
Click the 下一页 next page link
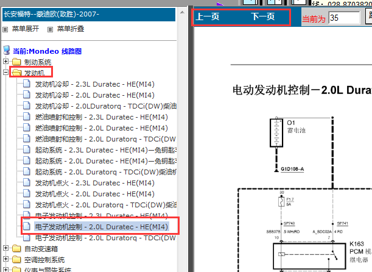[x=263, y=17]
